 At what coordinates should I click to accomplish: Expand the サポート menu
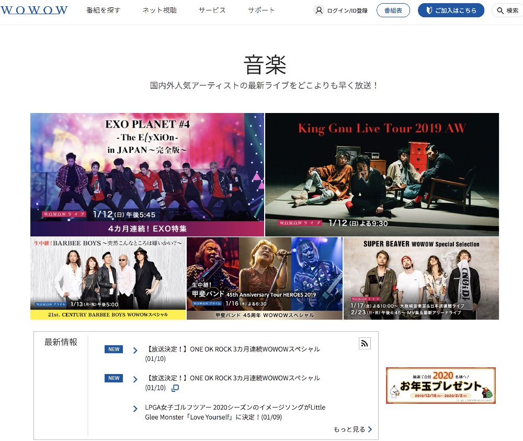[261, 10]
